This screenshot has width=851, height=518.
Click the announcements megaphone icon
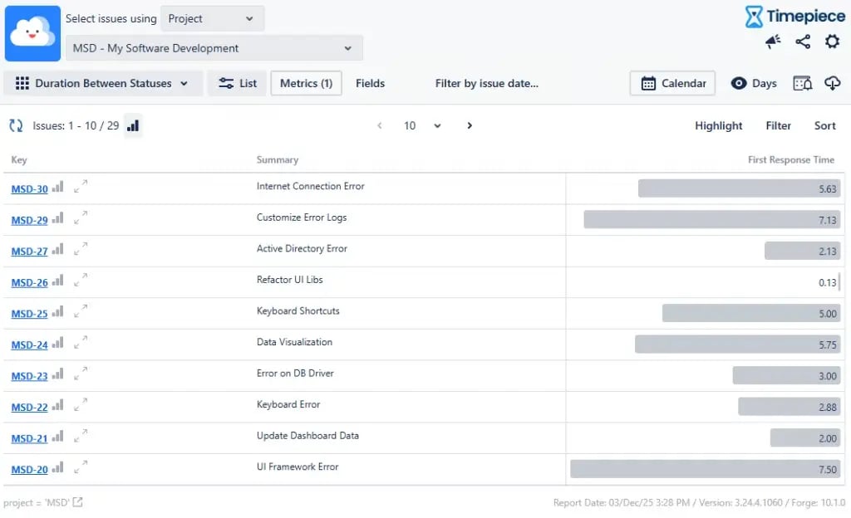[x=773, y=42]
